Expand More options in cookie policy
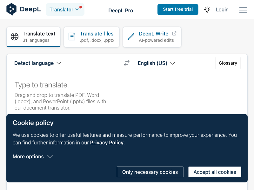254x190 pixels. pyautogui.click(x=32, y=156)
